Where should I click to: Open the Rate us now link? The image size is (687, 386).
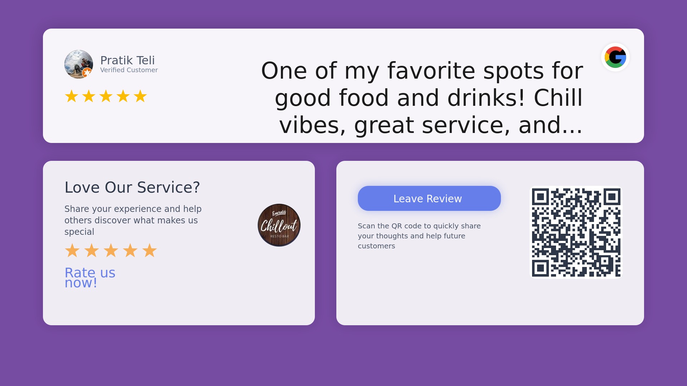90,278
